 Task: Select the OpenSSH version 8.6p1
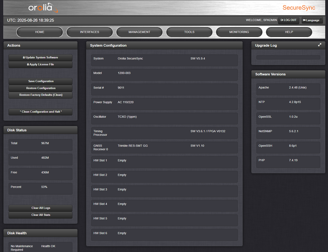[293, 146]
